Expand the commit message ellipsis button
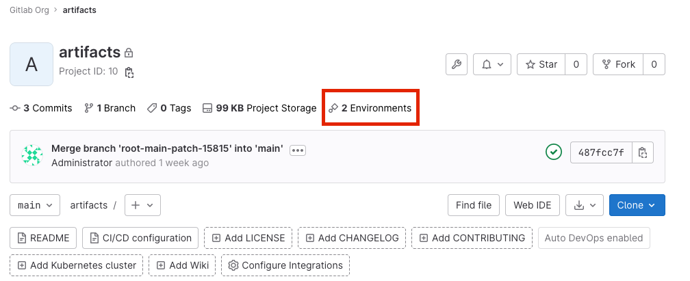 click(x=297, y=150)
